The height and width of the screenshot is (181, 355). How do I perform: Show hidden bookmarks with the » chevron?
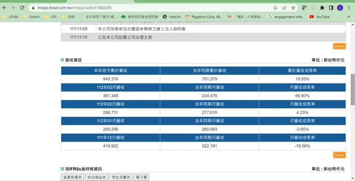pos(348,17)
